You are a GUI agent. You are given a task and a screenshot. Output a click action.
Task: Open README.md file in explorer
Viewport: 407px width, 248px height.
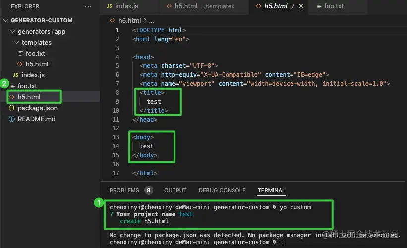coord(36,119)
